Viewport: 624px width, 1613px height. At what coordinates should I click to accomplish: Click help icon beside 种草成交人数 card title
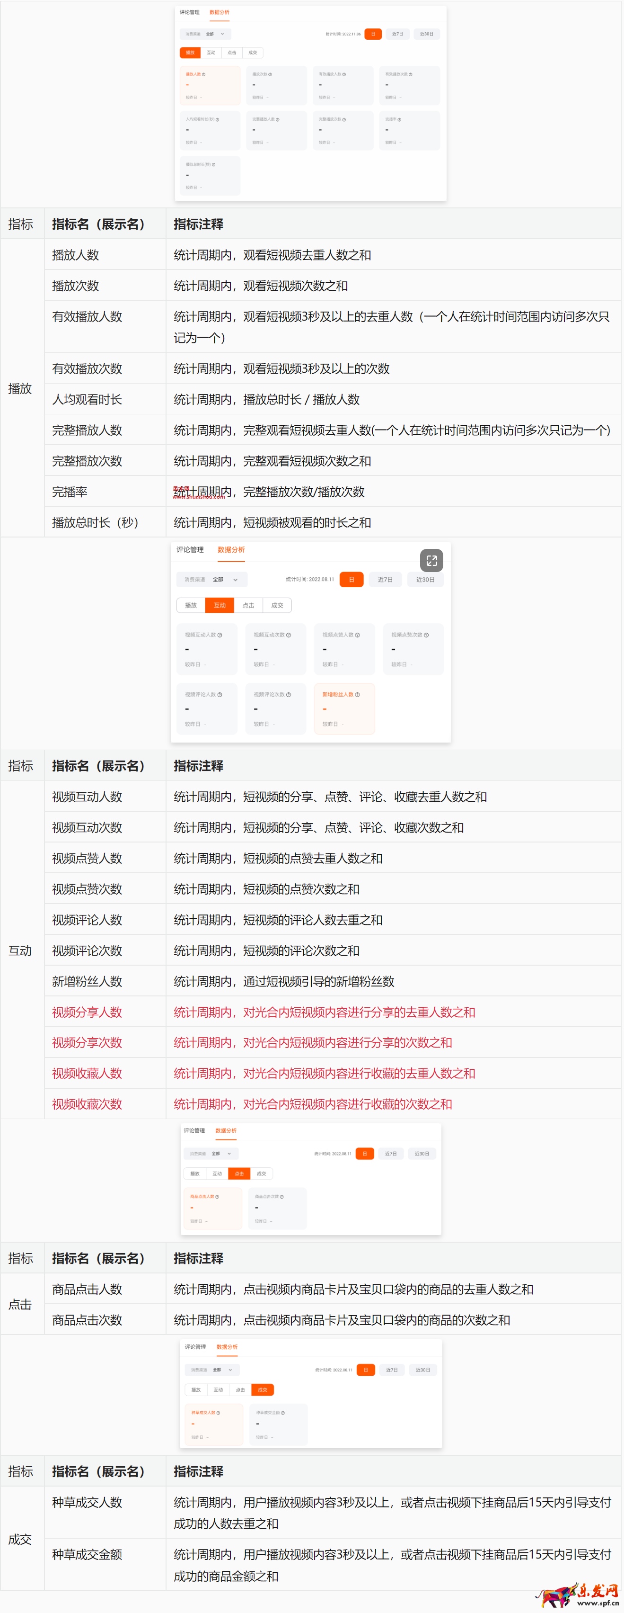pyautogui.click(x=218, y=1413)
